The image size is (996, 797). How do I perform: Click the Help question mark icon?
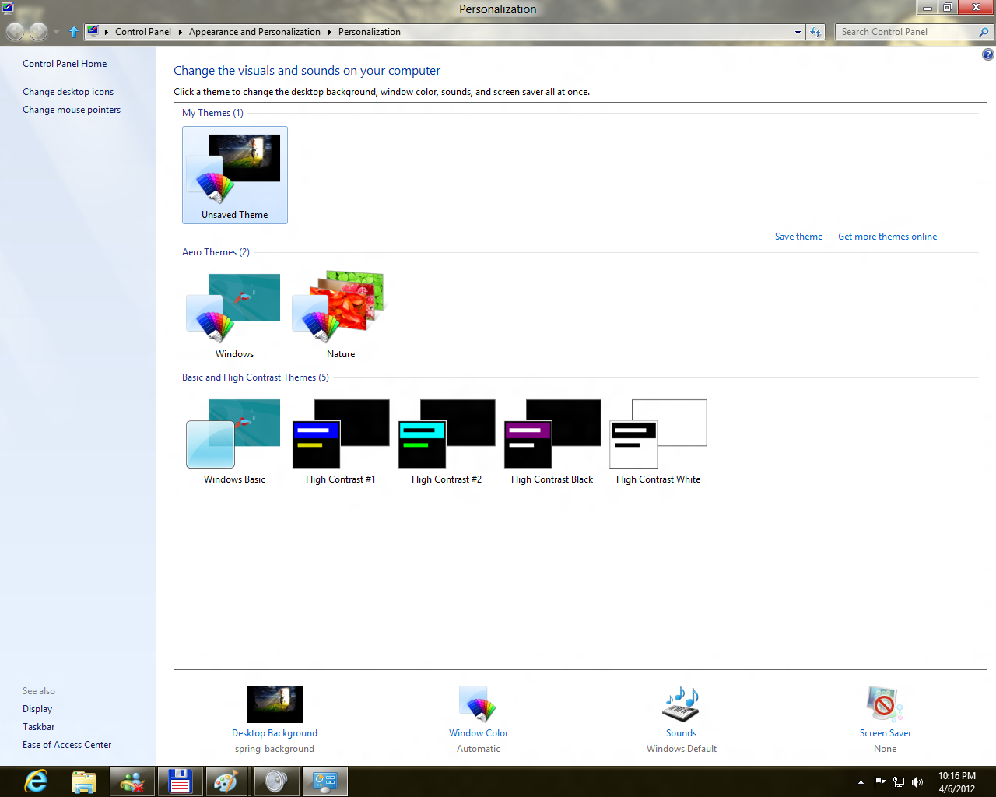point(988,54)
